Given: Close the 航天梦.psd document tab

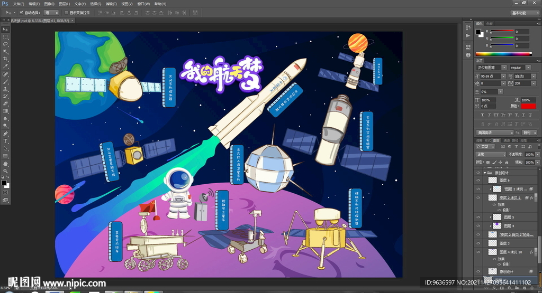Looking at the screenshot, I should [72, 21].
